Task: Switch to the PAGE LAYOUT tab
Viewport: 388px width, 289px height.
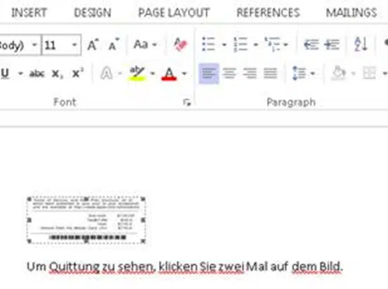Action: (x=174, y=12)
